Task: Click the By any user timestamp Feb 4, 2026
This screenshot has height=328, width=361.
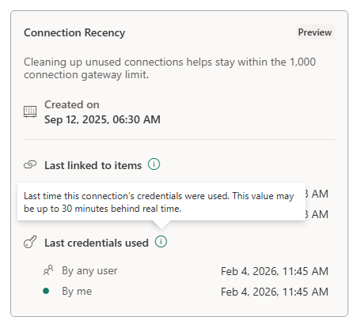Action: [x=249, y=271]
